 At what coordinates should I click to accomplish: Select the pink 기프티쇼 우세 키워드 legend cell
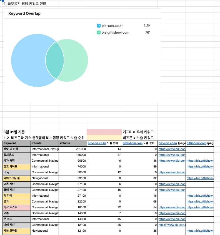[104, 132]
